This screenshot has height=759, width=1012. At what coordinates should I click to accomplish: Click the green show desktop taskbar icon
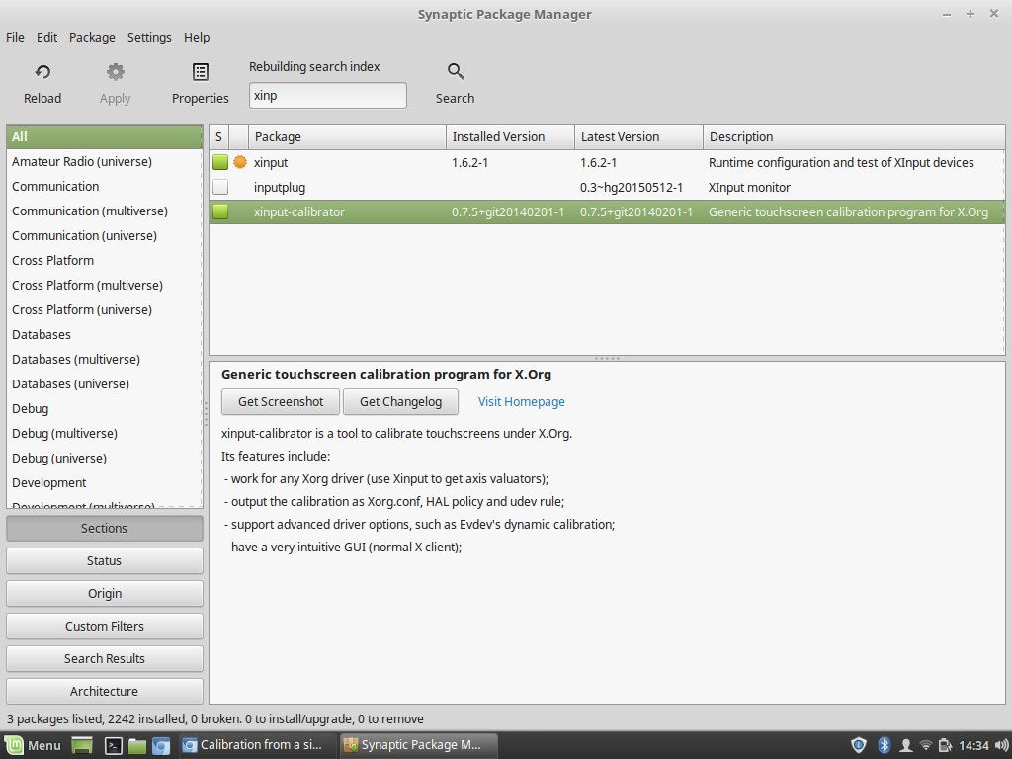82,745
